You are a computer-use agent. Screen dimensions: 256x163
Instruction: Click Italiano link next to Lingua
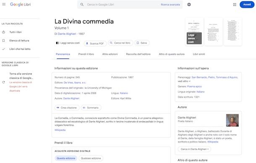[x=124, y=93]
